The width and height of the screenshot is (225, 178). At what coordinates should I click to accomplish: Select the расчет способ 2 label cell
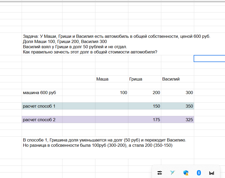click(42, 120)
